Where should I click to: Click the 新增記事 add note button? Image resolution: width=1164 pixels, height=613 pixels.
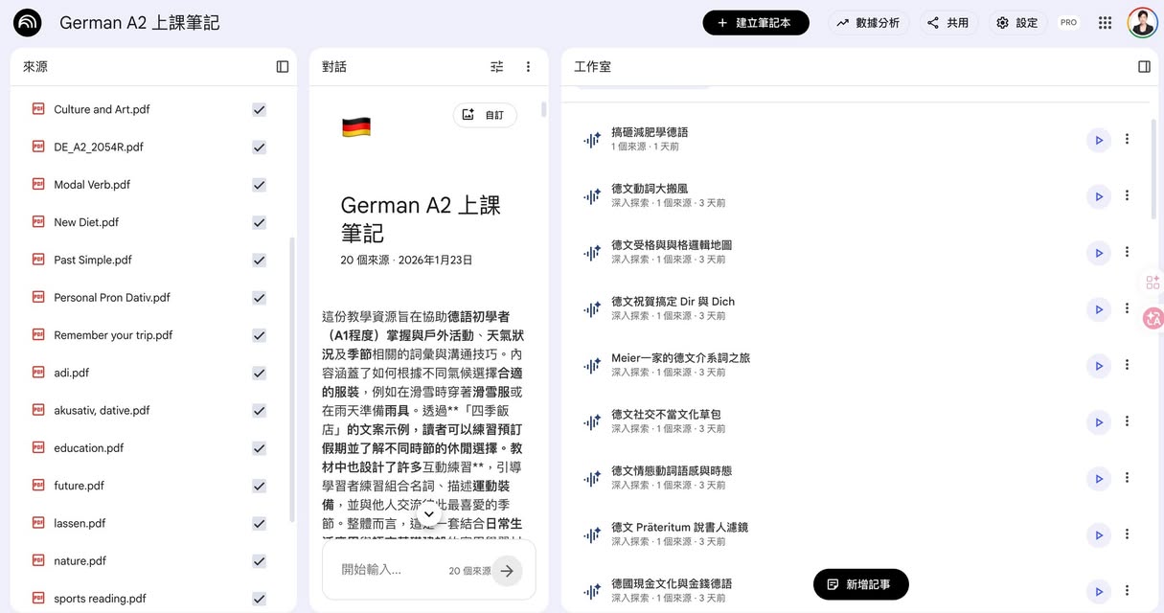[860, 584]
